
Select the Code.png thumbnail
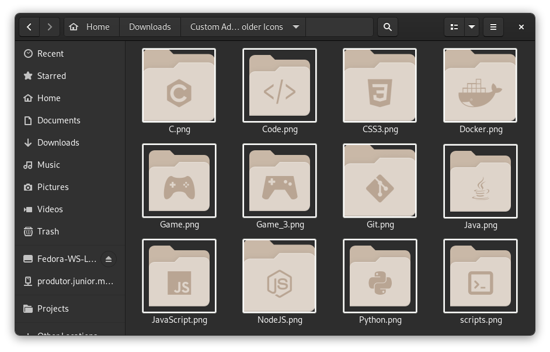pos(280,85)
